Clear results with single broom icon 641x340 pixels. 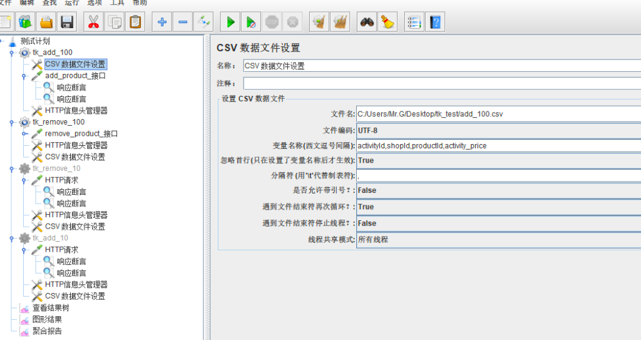[x=319, y=22]
